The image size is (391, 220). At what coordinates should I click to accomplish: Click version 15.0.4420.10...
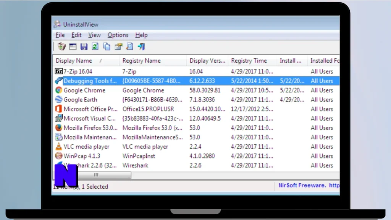(x=207, y=109)
